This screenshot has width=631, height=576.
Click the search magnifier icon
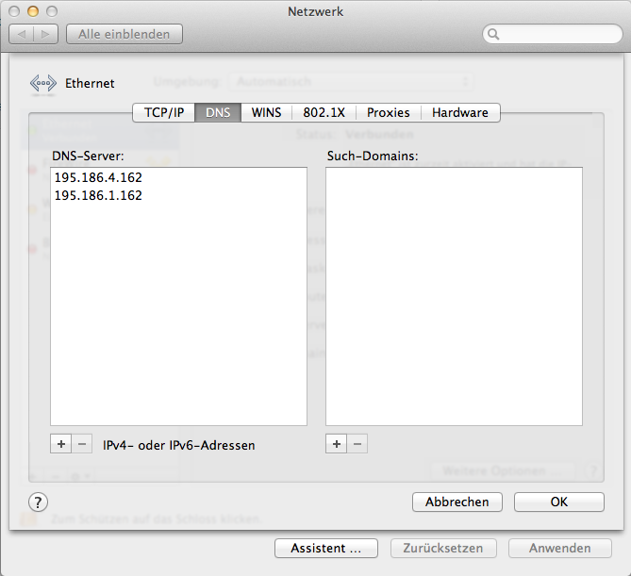click(x=493, y=34)
